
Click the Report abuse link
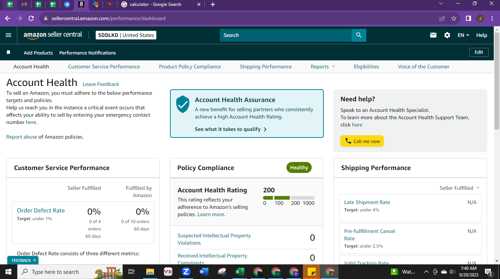tap(22, 137)
